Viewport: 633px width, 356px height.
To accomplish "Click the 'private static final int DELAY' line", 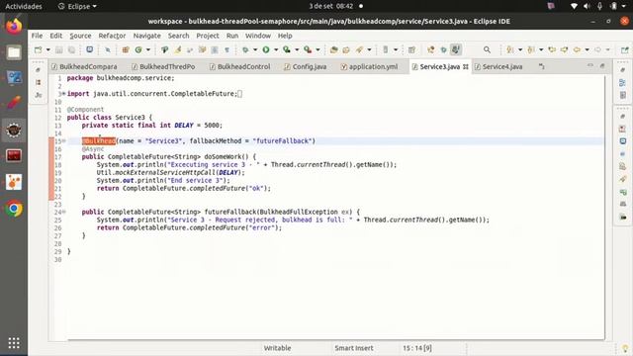I will (x=152, y=126).
